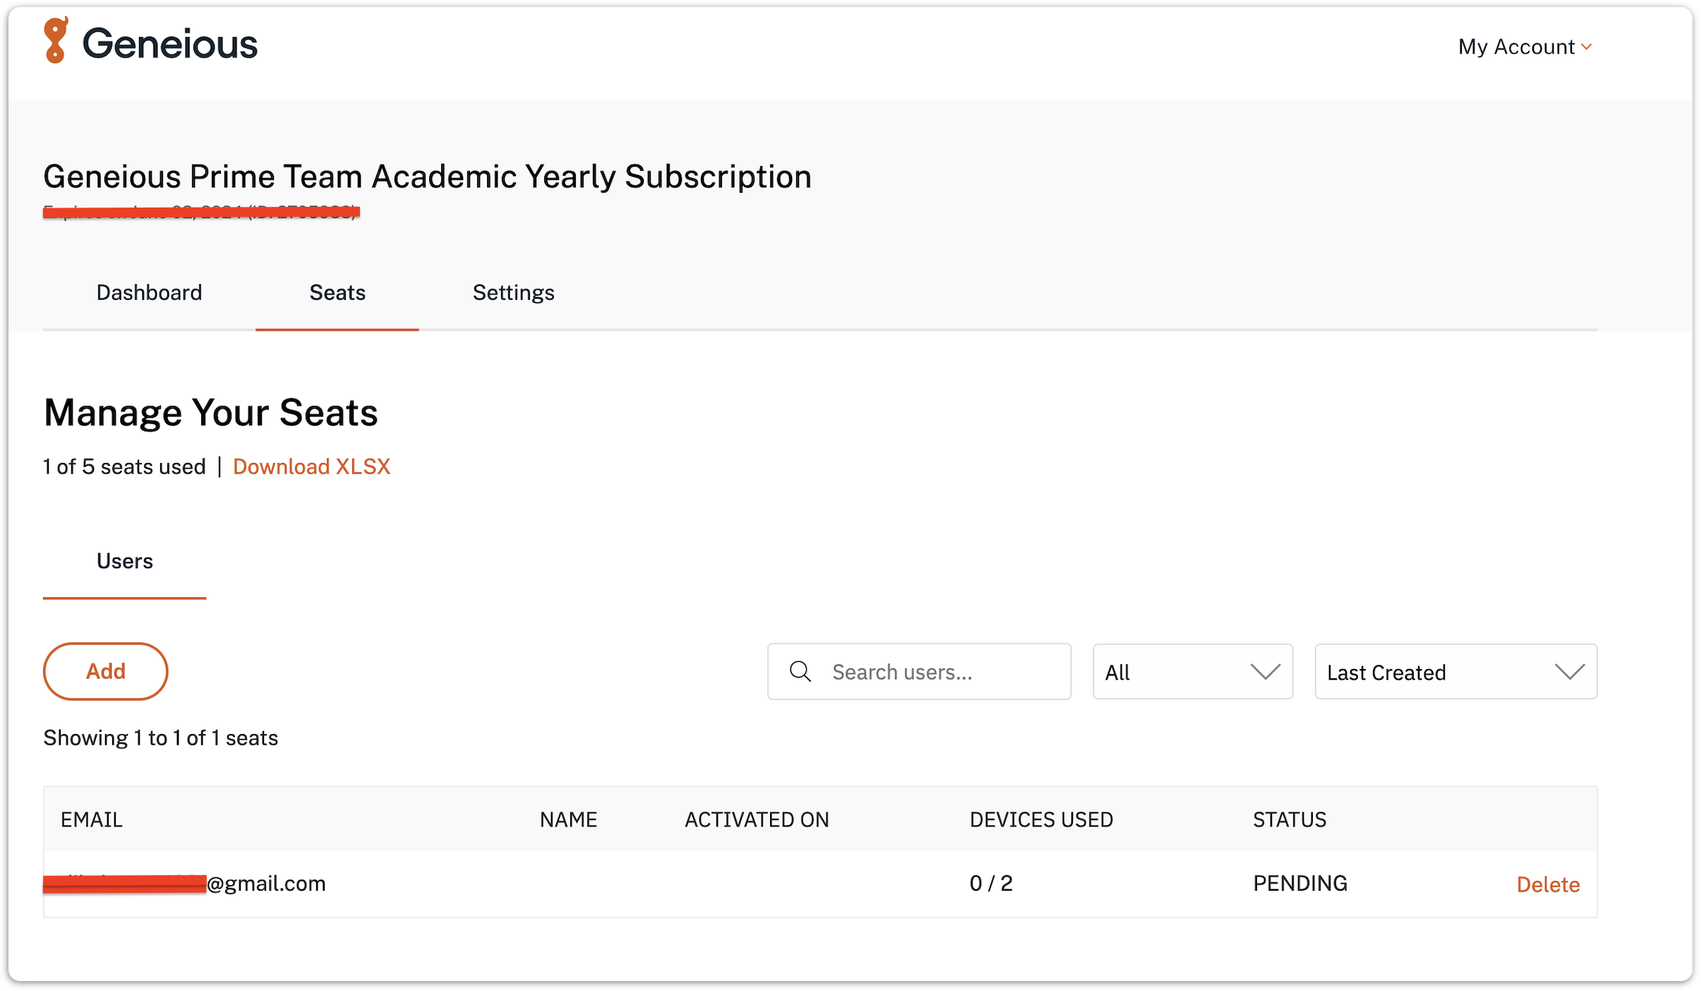1701x991 pixels.
Task: Expand the All status filter dropdown
Action: point(1192,671)
